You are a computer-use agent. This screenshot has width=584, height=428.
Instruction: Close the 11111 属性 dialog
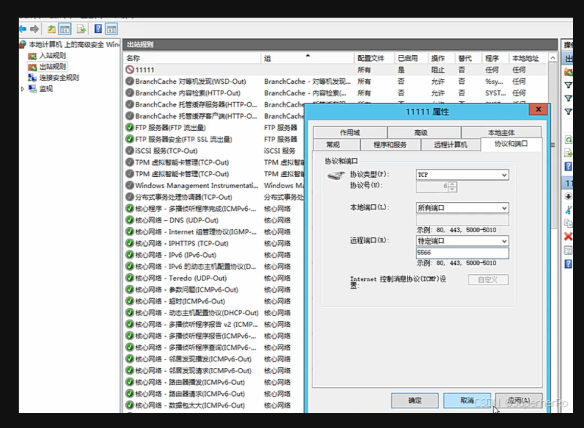click(538, 110)
